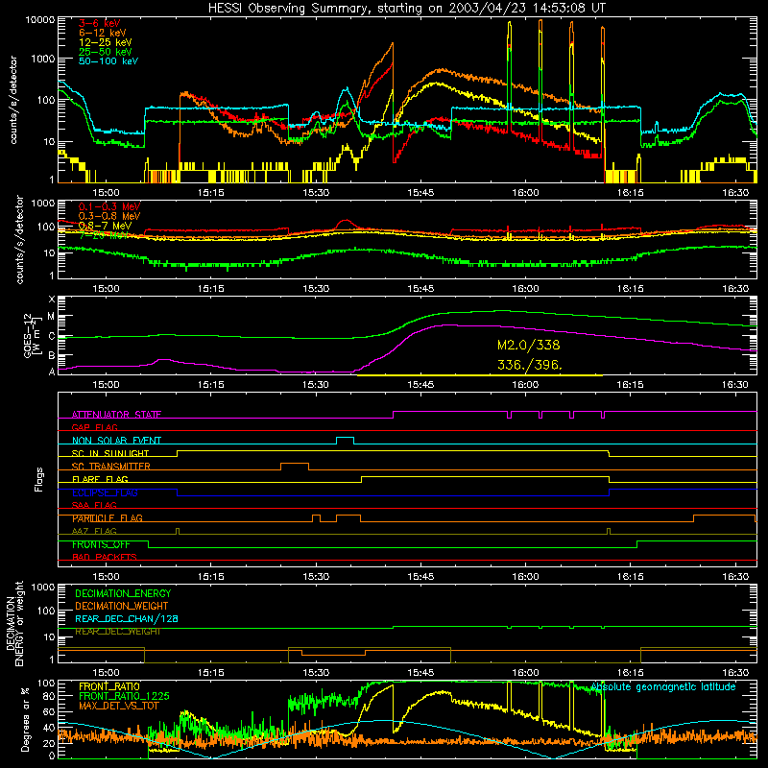
Task: Click the 0.1-0.3 MeV legend label
Action: (109, 206)
